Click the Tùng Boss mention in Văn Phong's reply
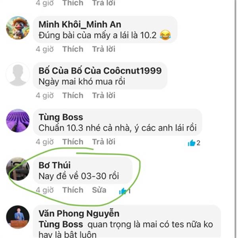 (61, 225)
